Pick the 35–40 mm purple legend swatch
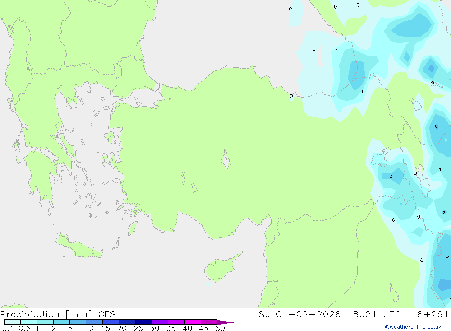 coord(176,322)
